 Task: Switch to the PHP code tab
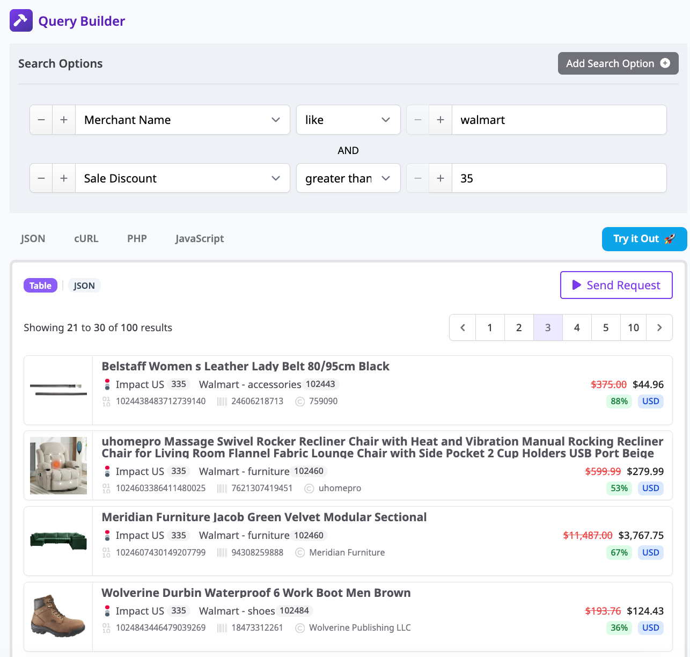137,238
